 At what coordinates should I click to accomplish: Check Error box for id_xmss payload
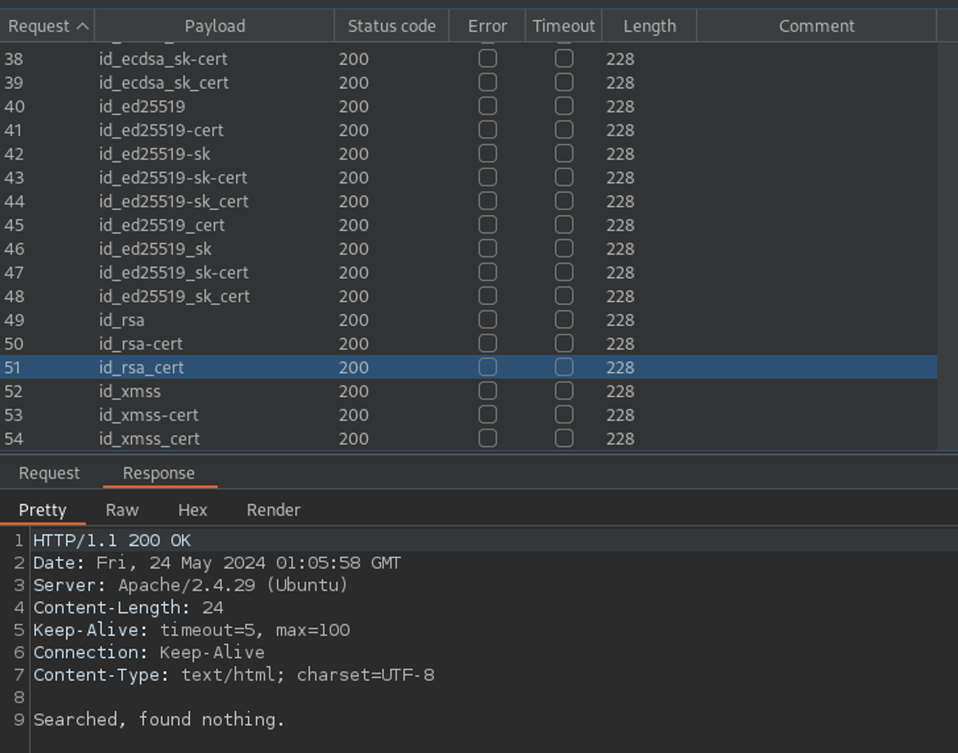(x=487, y=391)
